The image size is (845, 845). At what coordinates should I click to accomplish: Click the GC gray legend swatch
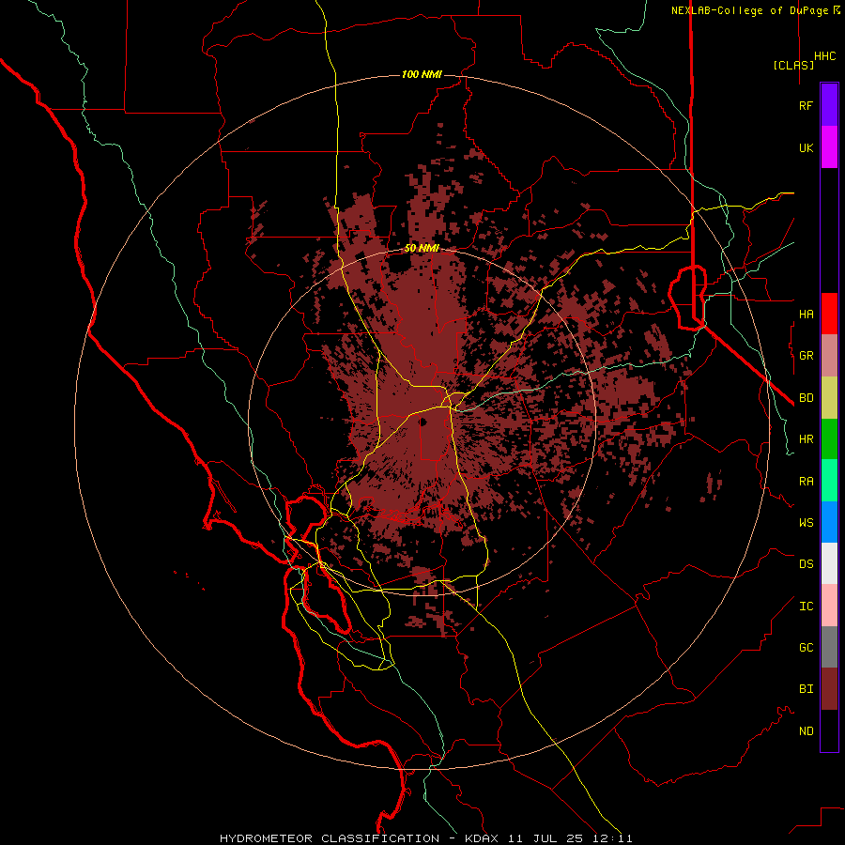click(x=829, y=647)
